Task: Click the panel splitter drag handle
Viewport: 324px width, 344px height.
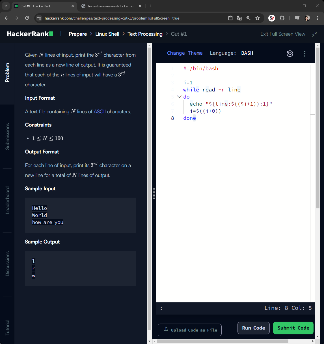Action: click(x=154, y=193)
